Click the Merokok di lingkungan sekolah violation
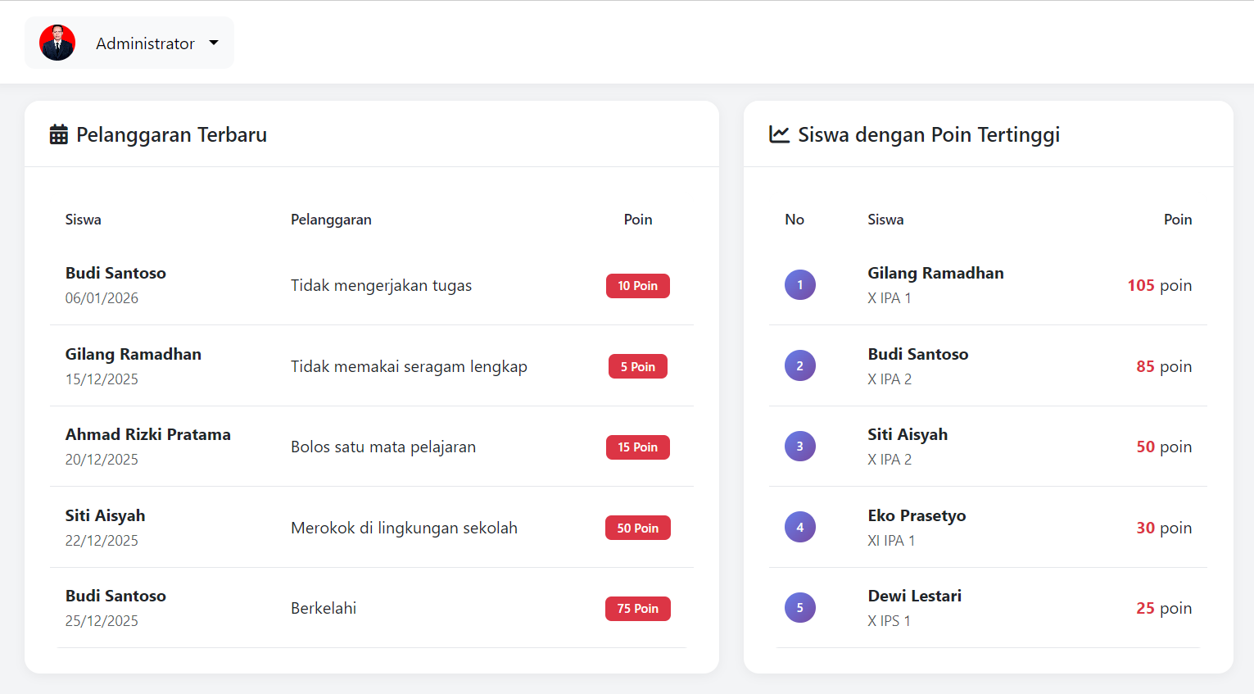1254x694 pixels. coord(405,528)
